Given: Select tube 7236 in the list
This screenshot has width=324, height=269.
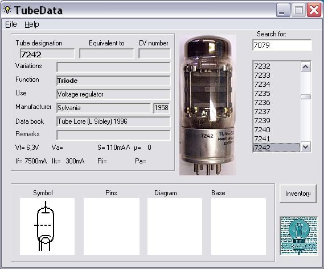Looking at the screenshot, I should coord(277,102).
